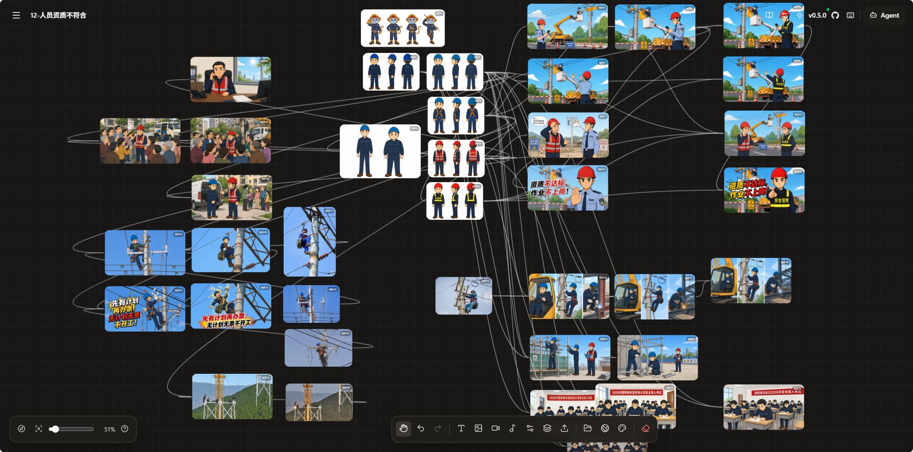Open the hamburger menu beside the project title
Screen dimensions: 913x452
[16, 15]
